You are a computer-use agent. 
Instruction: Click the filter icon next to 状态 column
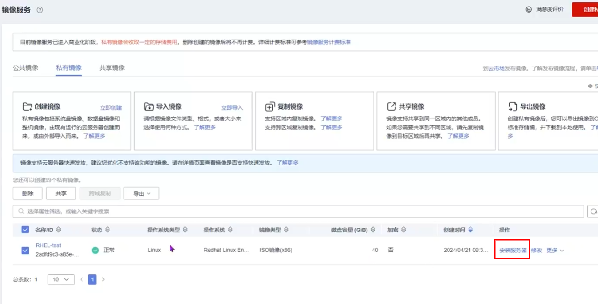point(108,230)
